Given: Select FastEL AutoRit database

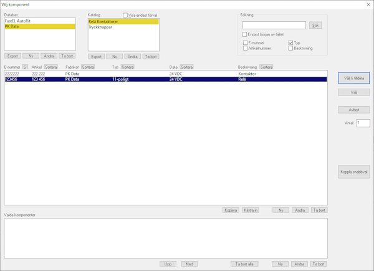Looking at the screenshot, I should pos(40,21).
